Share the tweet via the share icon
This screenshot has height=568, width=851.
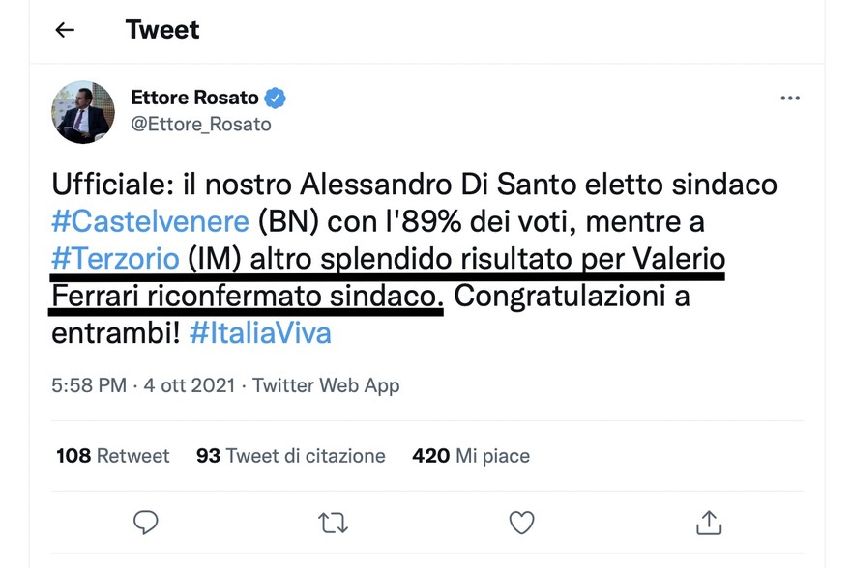(708, 522)
